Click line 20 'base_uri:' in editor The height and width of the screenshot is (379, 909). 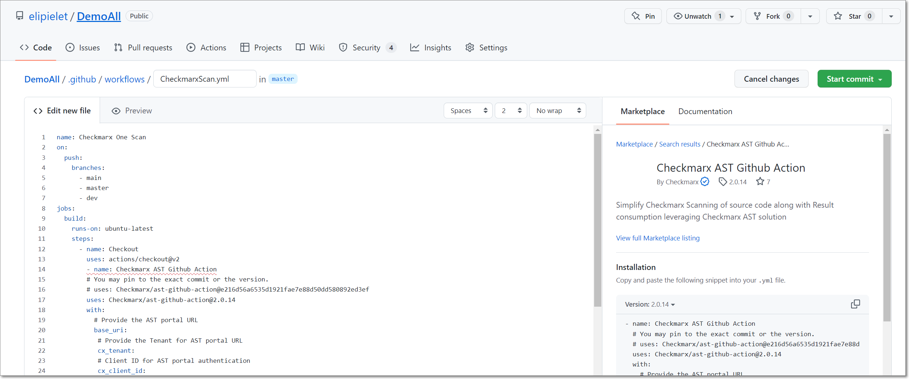pos(110,330)
